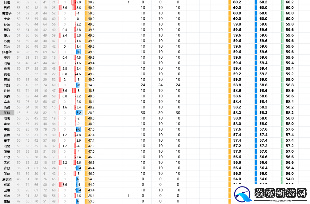The width and height of the screenshot is (310, 204).
Task: Select the 58.8 cell with blue bar
Action: click(263, 85)
